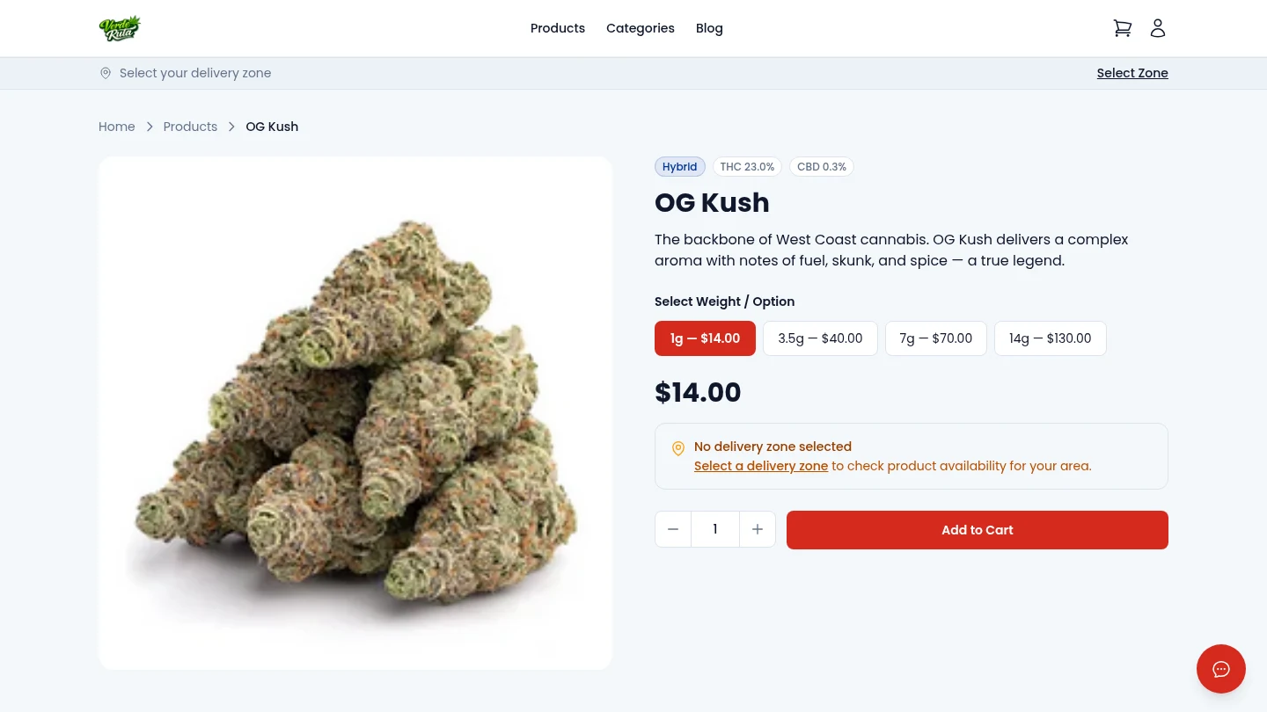
Task: Choose the 3.5g — $40.00 option
Action: click(820, 338)
